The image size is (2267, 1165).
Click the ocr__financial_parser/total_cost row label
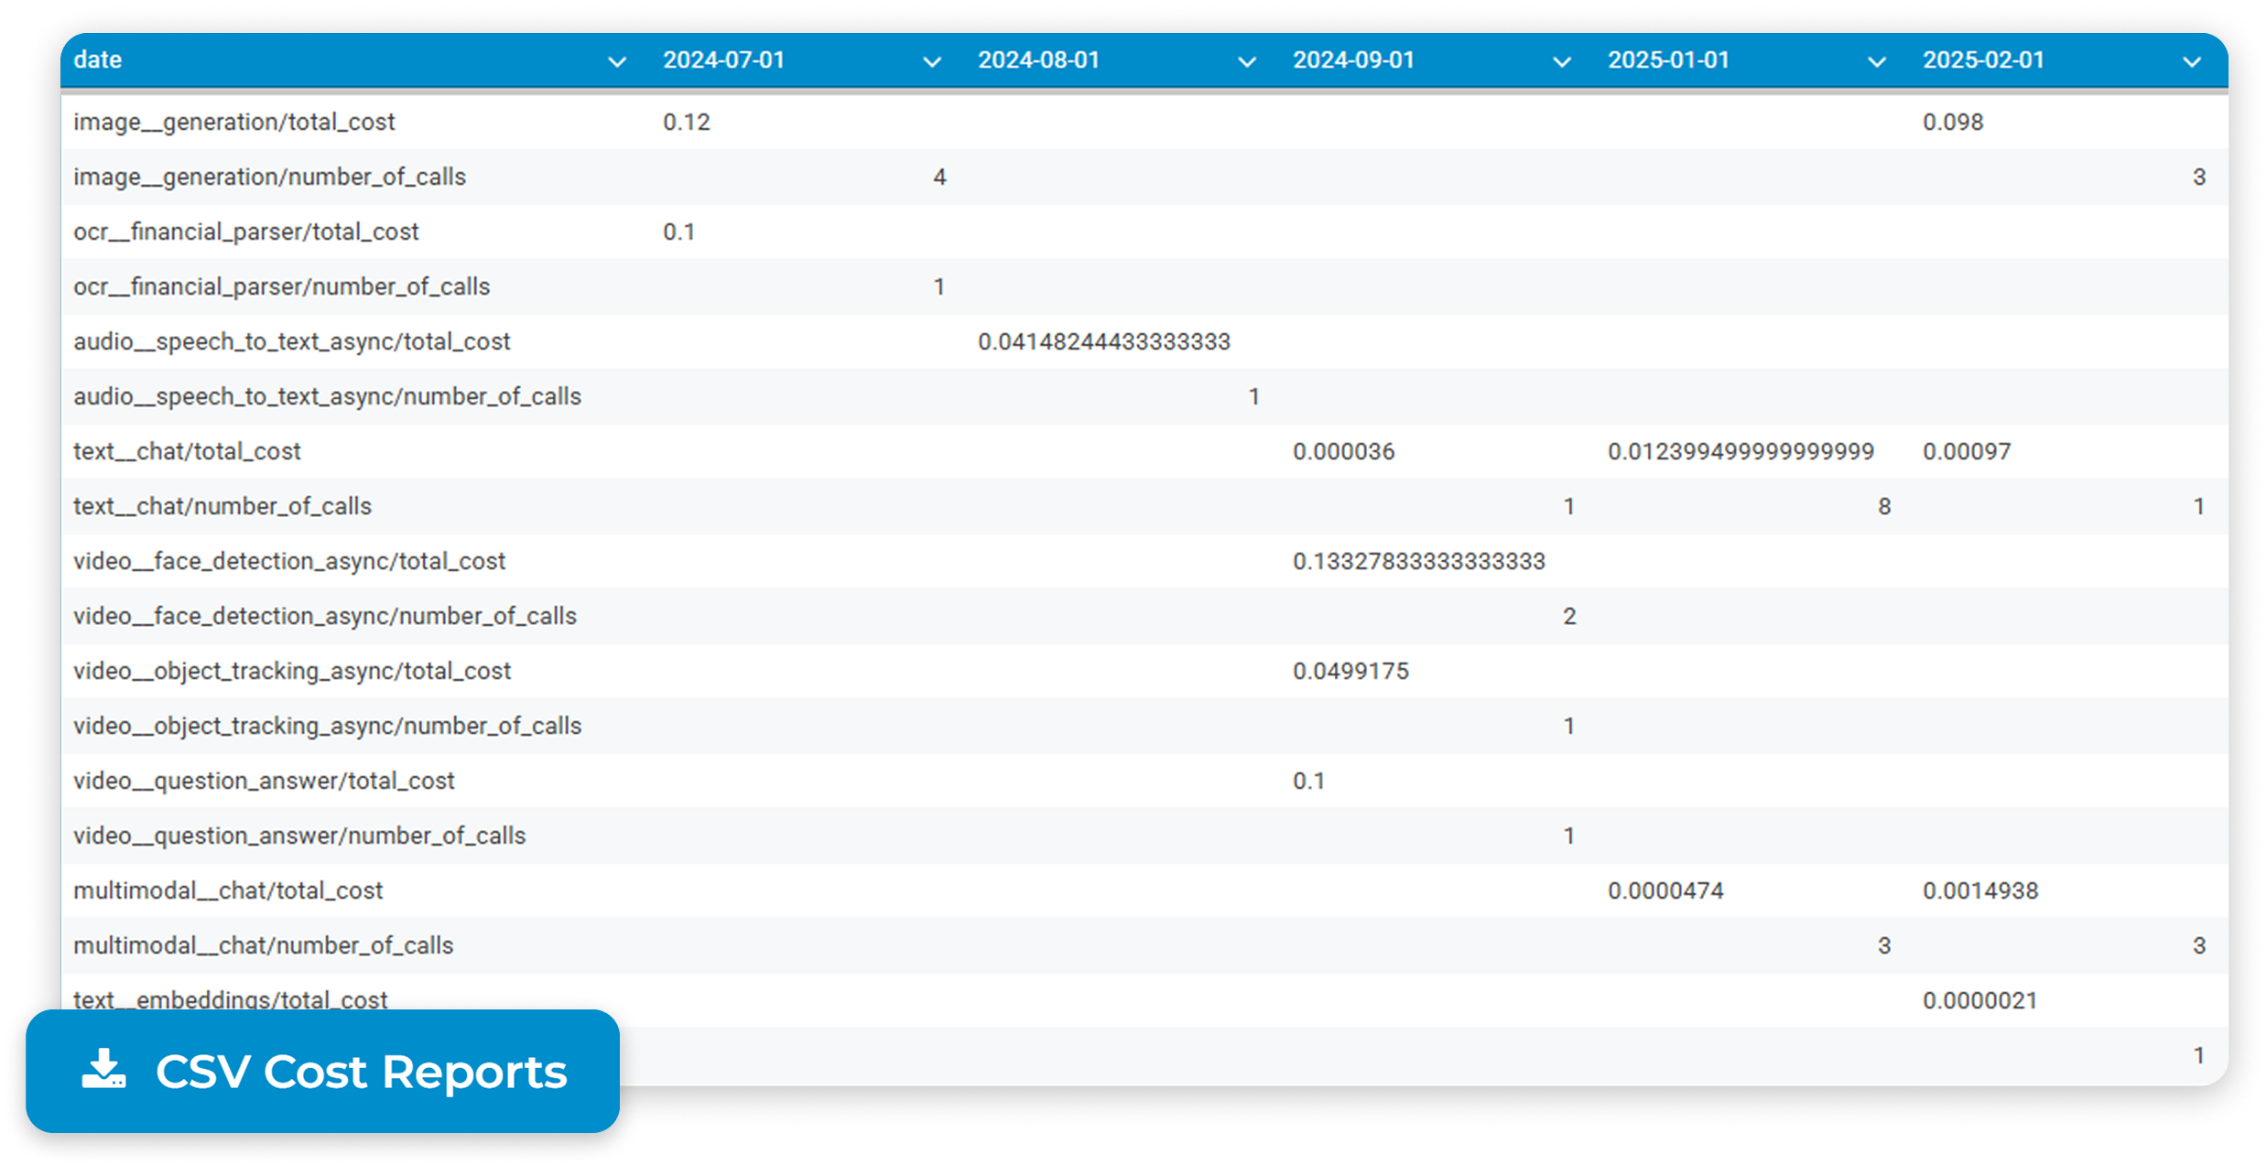coord(245,232)
